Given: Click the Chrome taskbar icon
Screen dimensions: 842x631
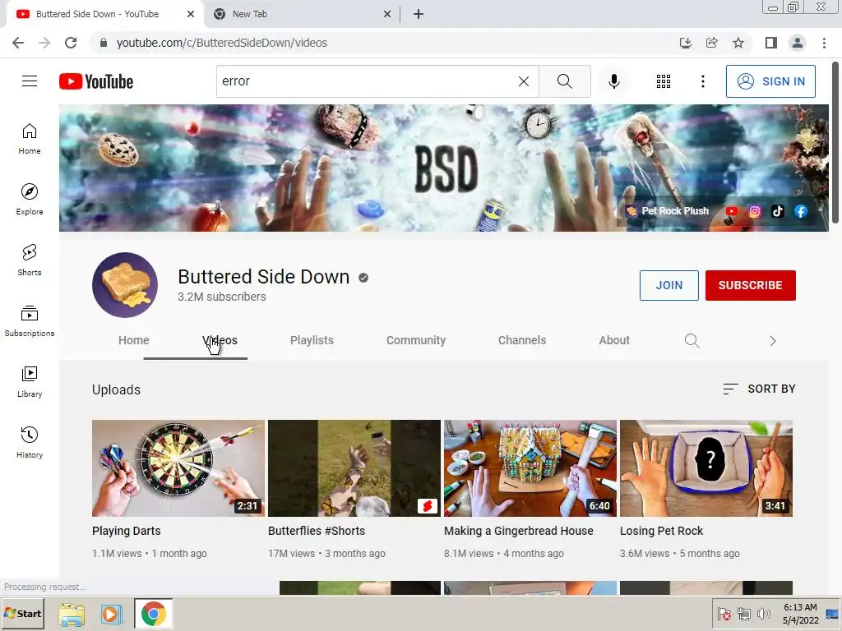Looking at the screenshot, I should (154, 614).
